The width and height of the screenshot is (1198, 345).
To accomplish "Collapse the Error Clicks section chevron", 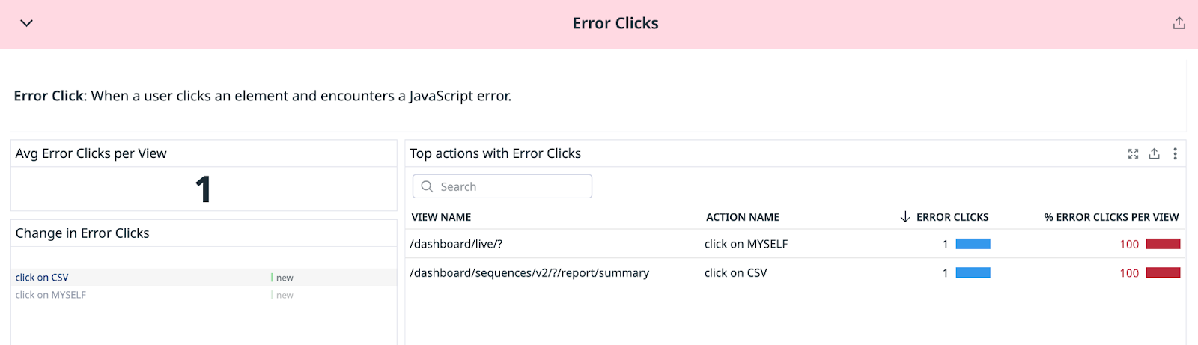I will tap(26, 23).
